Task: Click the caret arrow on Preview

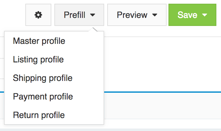Action: click(155, 15)
